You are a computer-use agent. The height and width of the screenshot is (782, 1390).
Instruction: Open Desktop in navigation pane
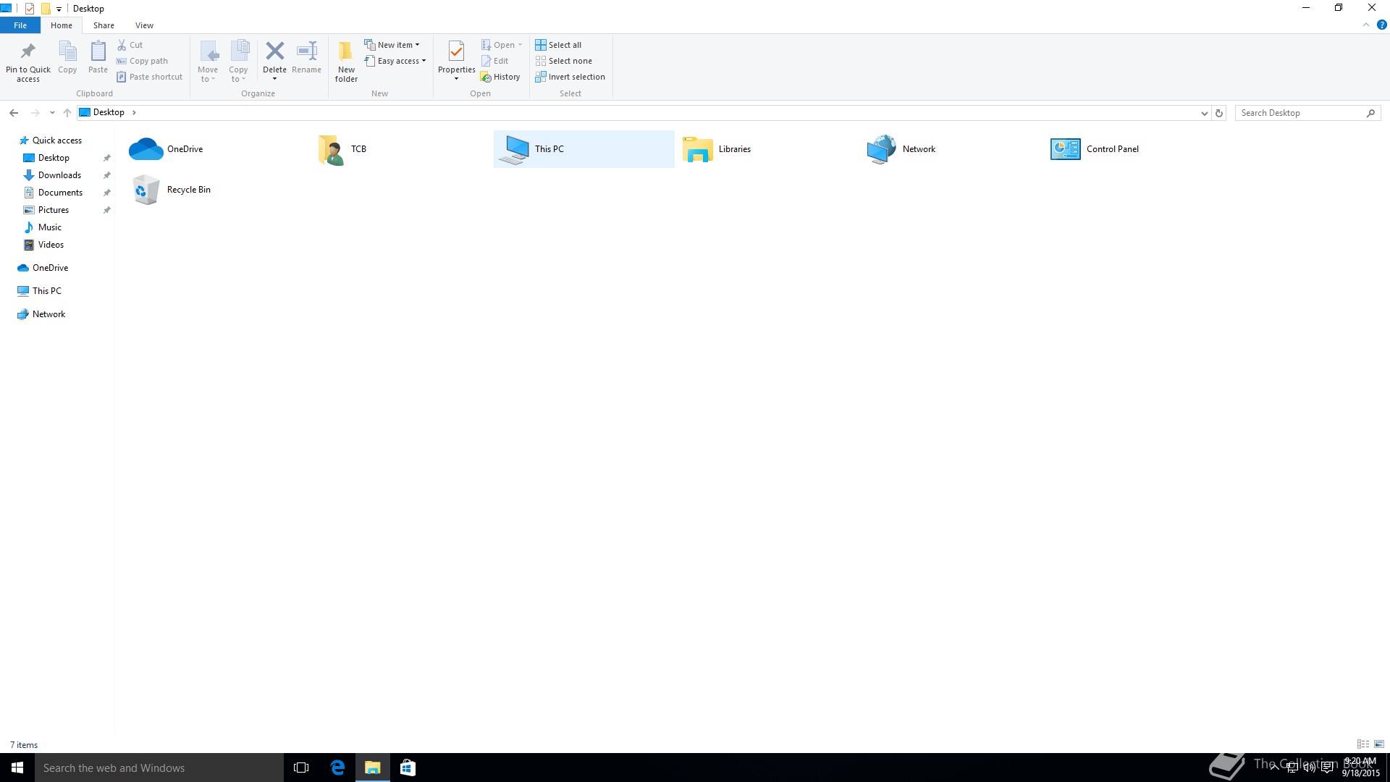pos(54,158)
